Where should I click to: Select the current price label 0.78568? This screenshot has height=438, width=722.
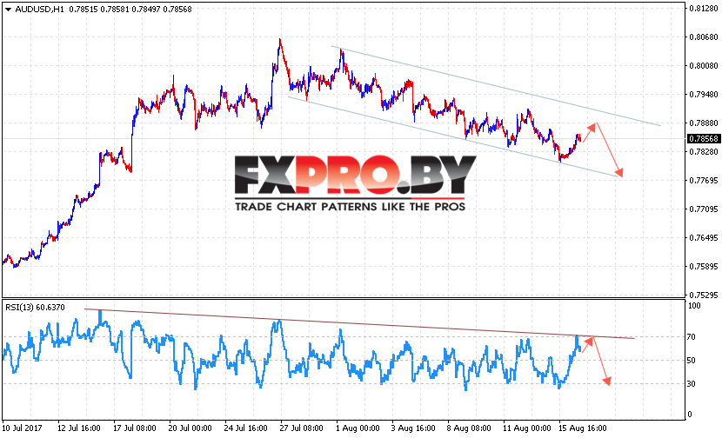pos(704,138)
